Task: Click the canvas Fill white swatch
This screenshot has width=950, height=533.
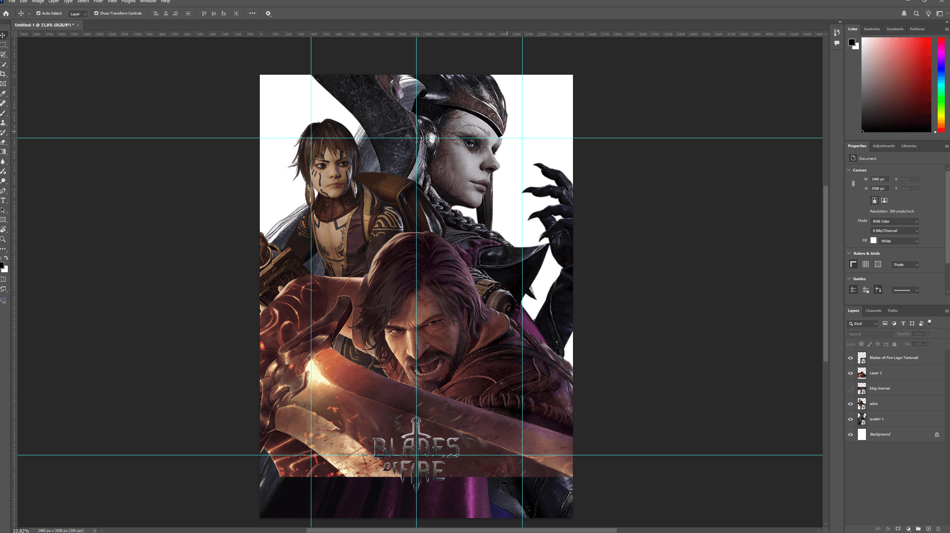Action: point(873,241)
